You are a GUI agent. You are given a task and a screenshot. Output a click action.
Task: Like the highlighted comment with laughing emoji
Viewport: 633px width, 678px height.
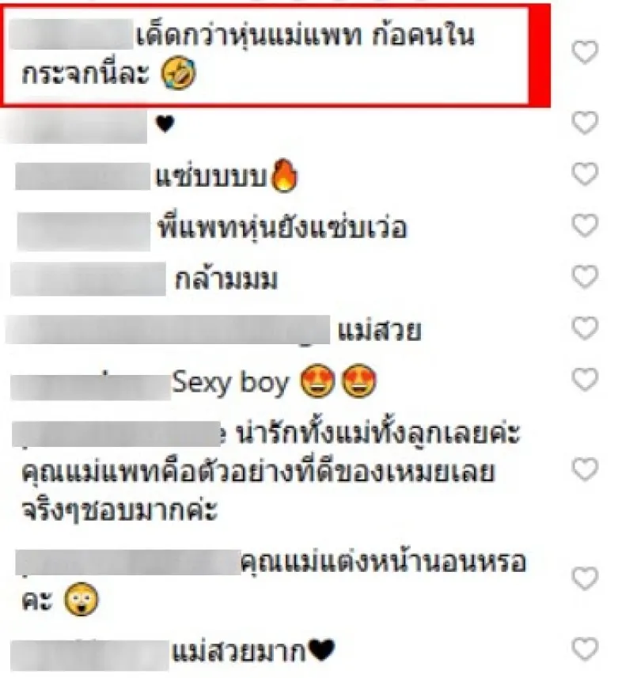click(x=585, y=52)
